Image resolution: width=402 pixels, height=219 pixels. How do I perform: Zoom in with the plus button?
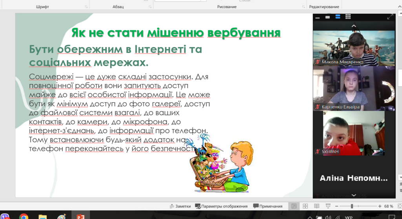click(x=380, y=206)
